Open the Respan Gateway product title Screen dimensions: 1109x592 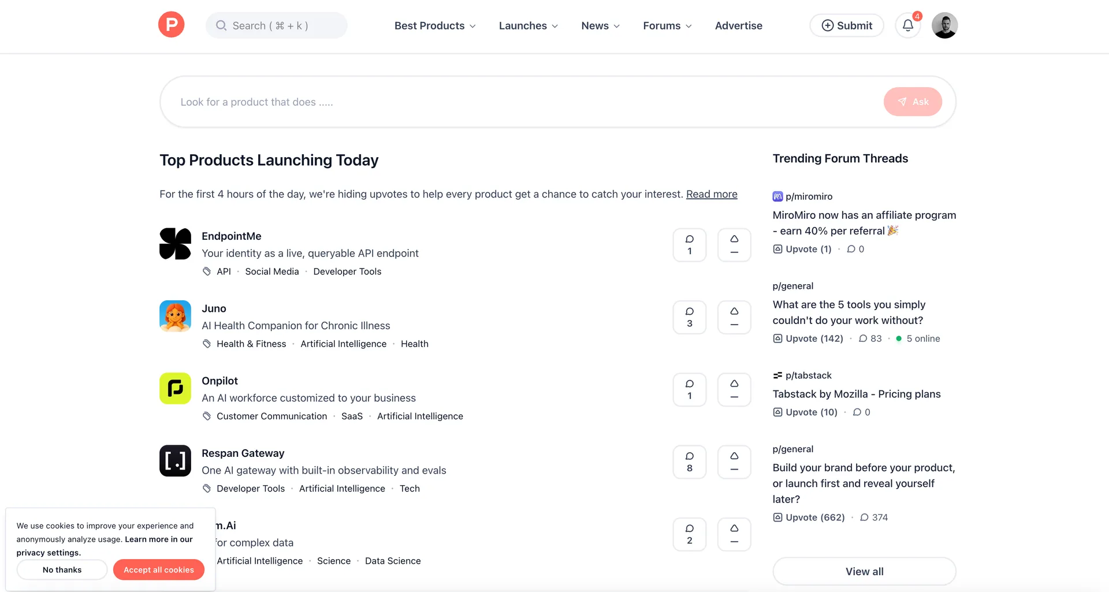click(243, 453)
